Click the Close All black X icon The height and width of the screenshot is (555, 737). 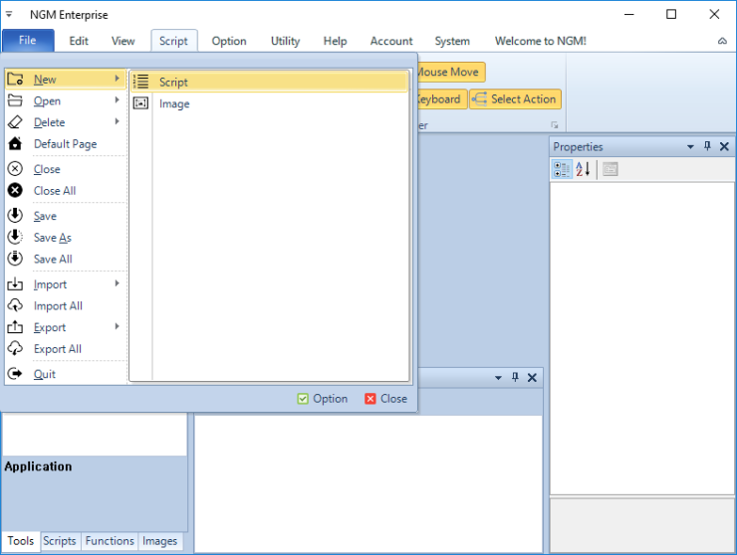(x=15, y=190)
